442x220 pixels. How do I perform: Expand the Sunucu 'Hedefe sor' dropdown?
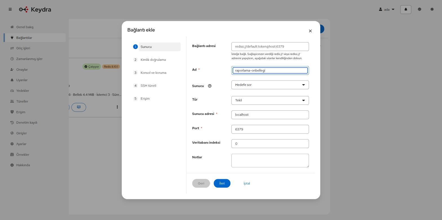point(270,85)
